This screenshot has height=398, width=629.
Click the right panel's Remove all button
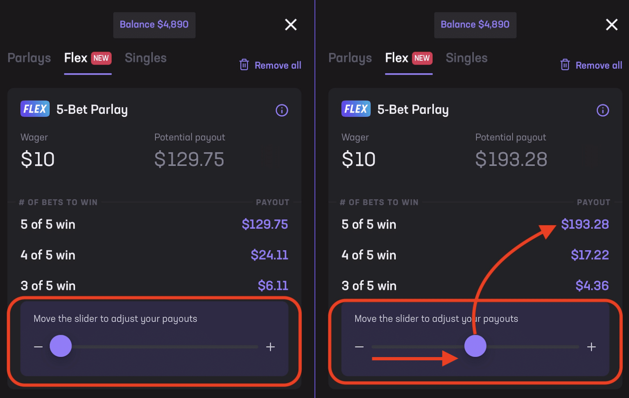599,65
